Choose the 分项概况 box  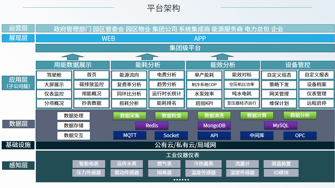pyautogui.click(x=54, y=103)
